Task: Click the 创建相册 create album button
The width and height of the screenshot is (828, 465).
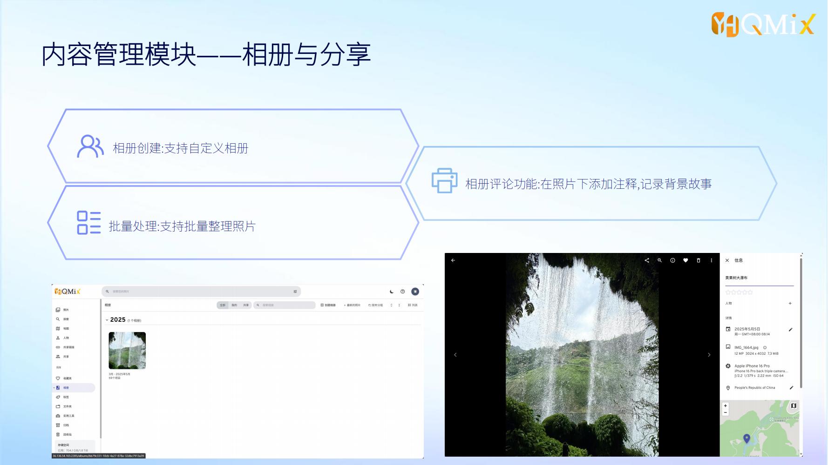Action: pos(328,305)
